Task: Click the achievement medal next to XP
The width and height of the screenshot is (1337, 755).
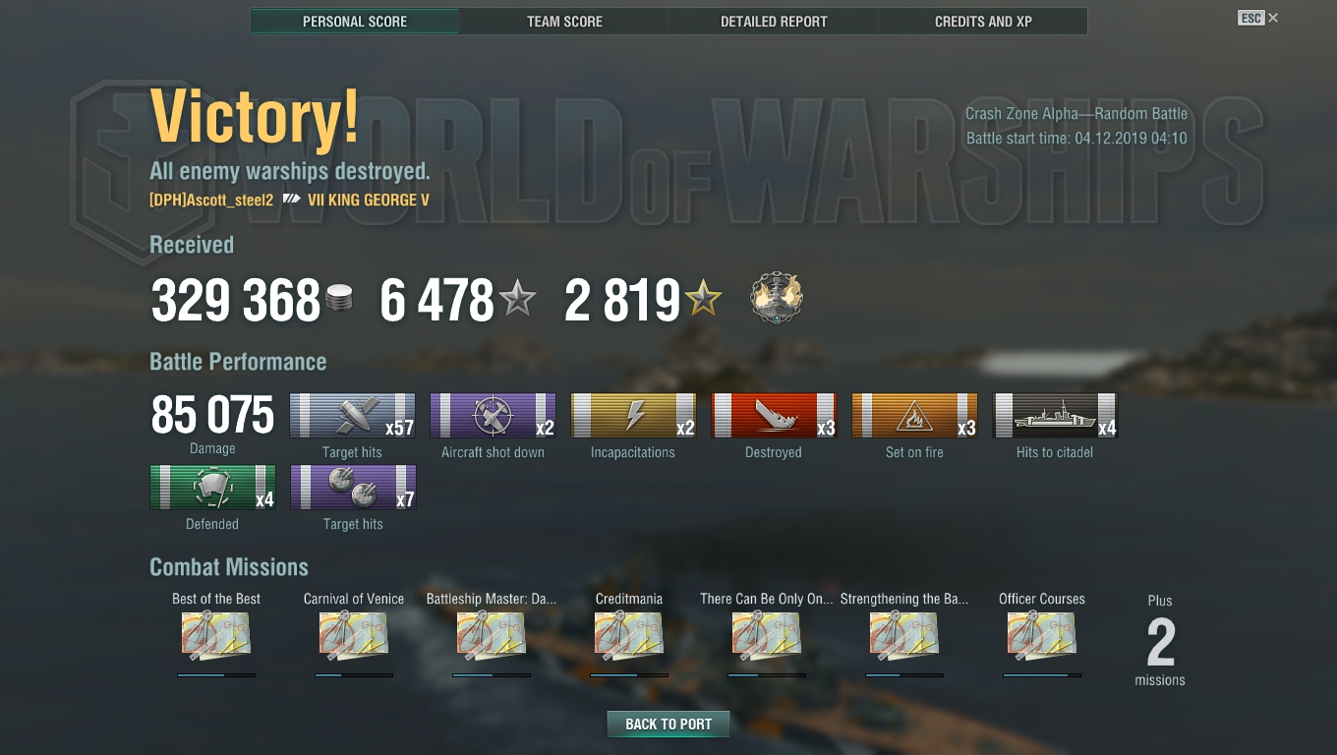Action: pos(776,299)
